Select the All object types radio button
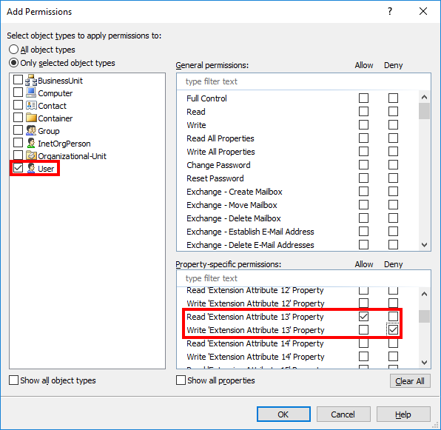The height and width of the screenshot is (430, 441). pyautogui.click(x=13, y=50)
